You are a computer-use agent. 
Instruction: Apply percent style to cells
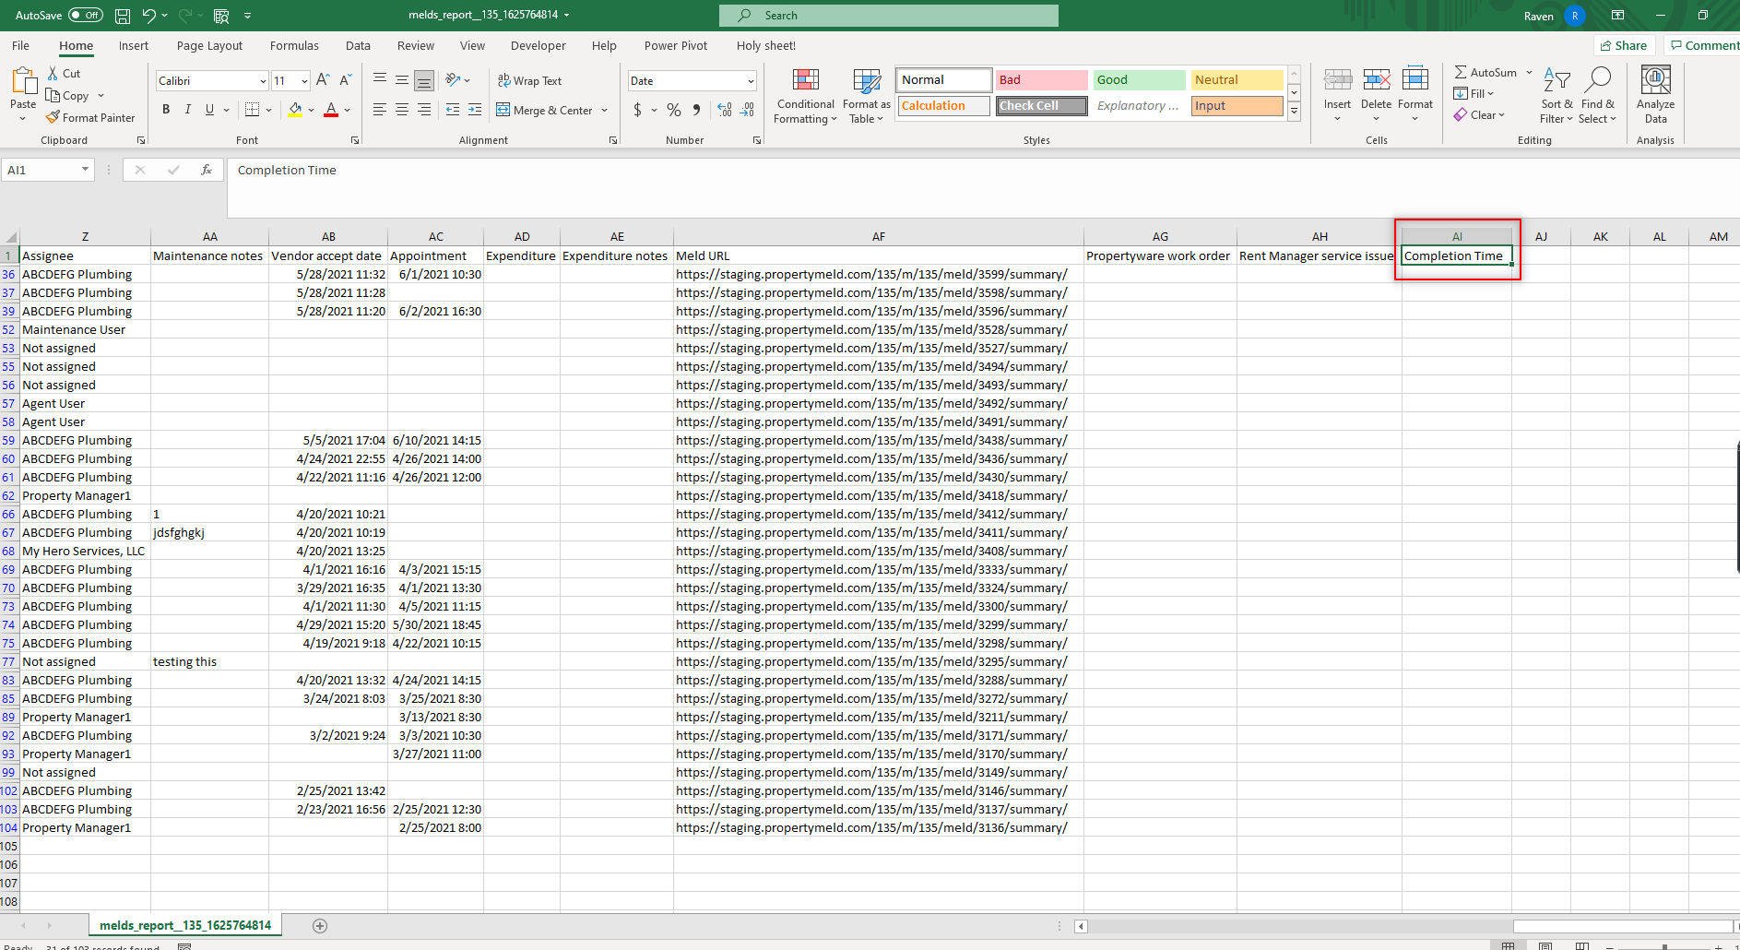coord(674,110)
